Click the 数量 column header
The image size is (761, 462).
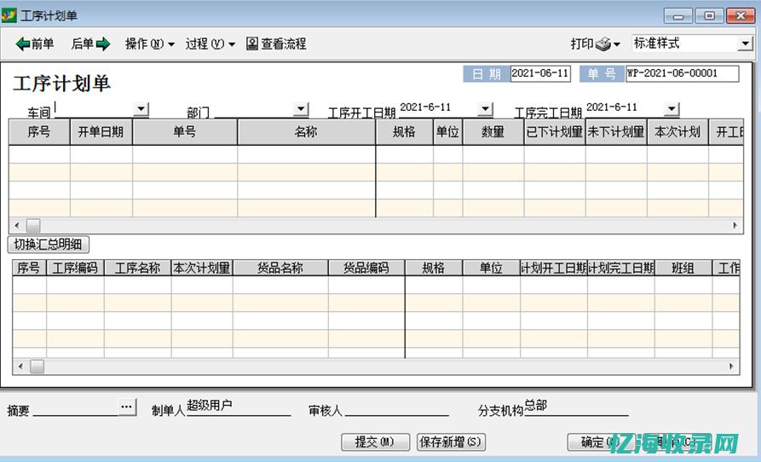(493, 132)
